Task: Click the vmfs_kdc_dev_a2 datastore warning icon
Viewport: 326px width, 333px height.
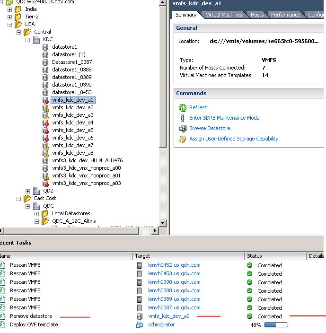Action: [x=46, y=108]
